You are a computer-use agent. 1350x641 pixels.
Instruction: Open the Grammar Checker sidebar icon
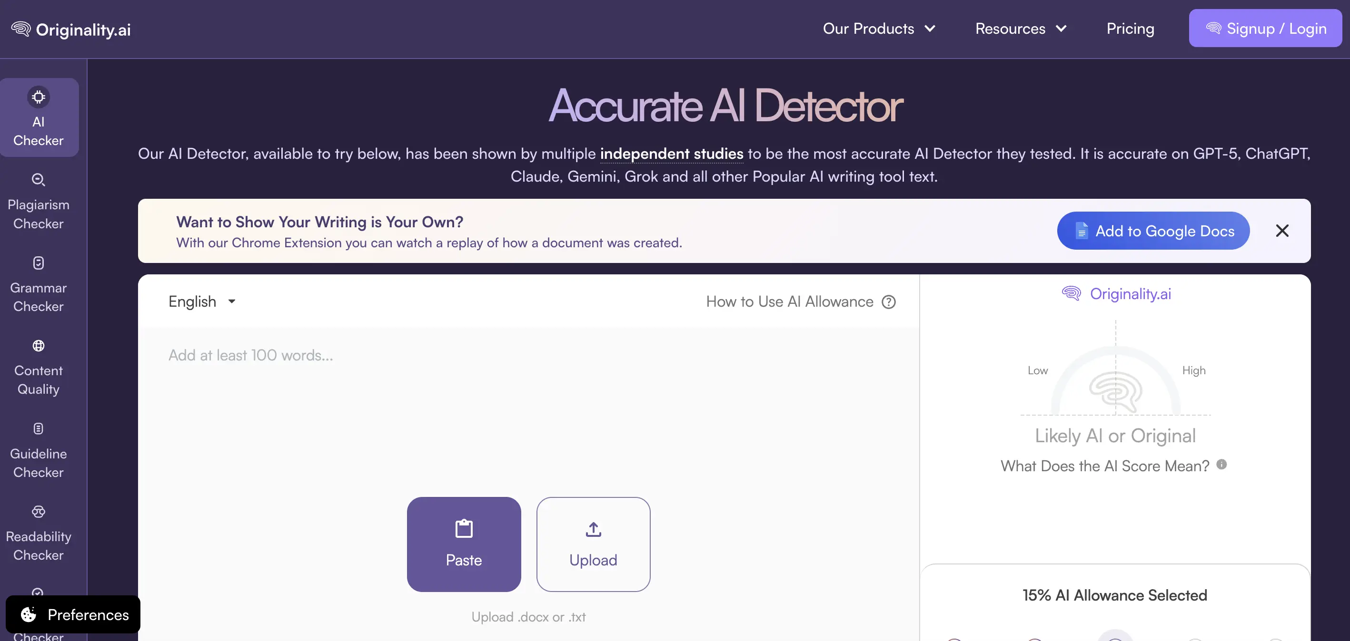[x=38, y=262]
